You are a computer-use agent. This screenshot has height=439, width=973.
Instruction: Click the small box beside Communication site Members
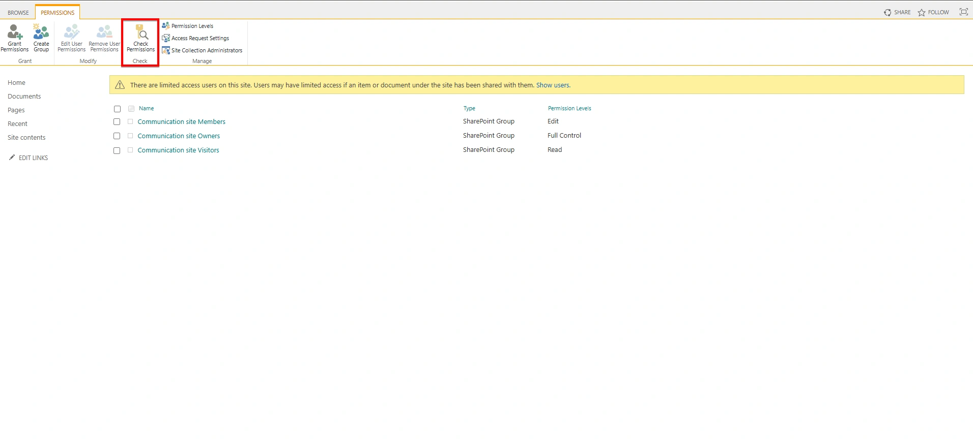pyautogui.click(x=130, y=121)
